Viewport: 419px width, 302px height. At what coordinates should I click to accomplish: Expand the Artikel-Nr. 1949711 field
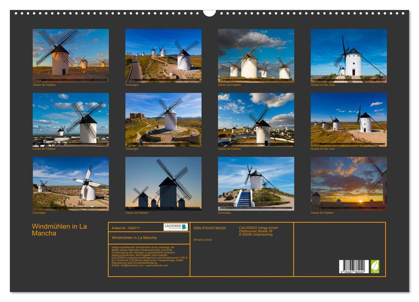coord(126,227)
